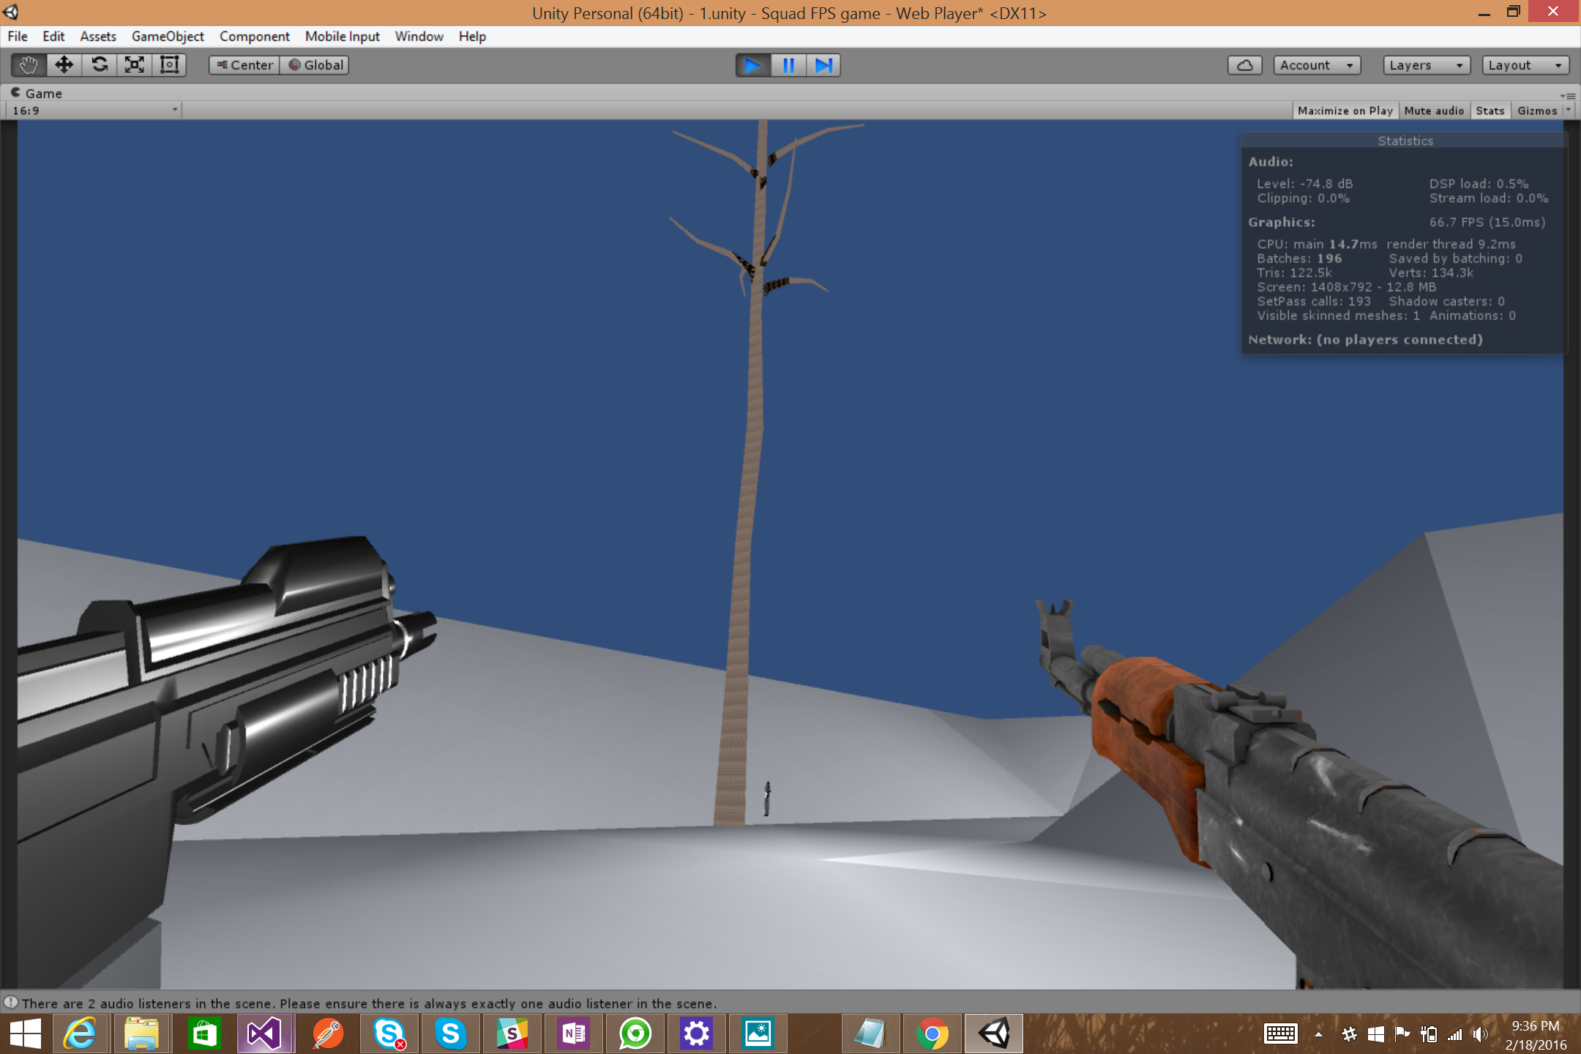Open WhatsApp from taskbar
The width and height of the screenshot is (1581, 1054).
click(x=635, y=1034)
